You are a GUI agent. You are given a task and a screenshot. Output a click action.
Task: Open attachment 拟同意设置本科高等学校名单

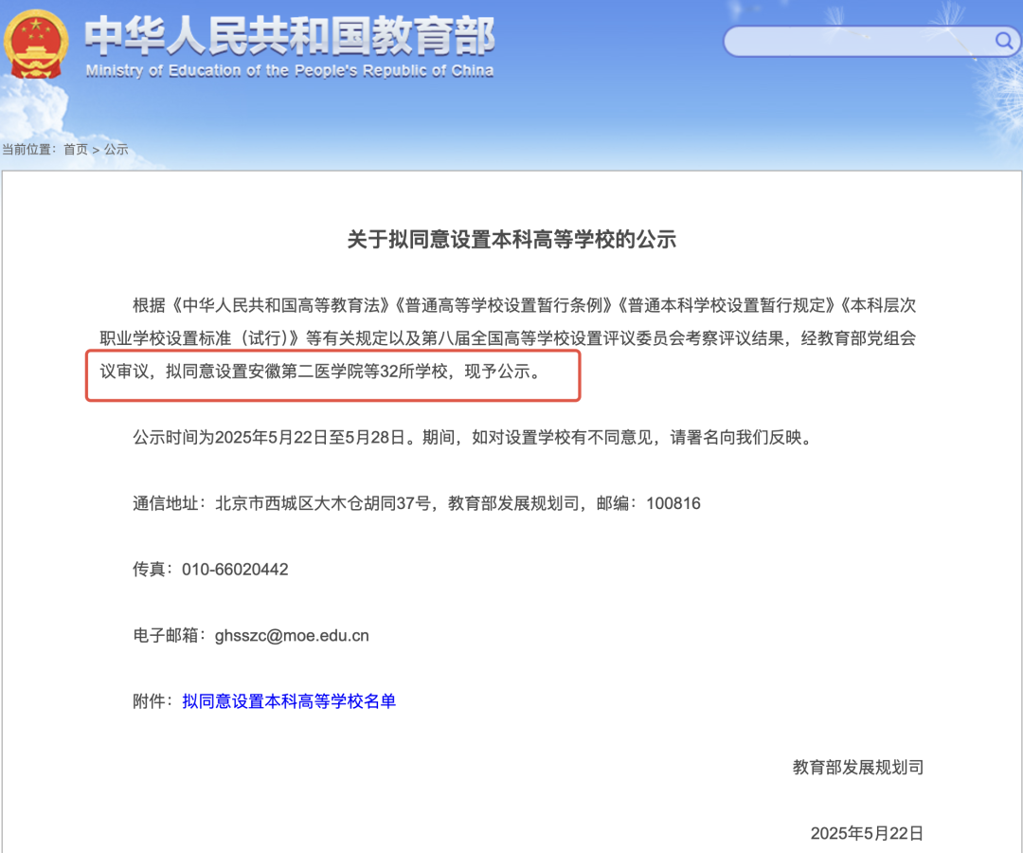(x=289, y=701)
